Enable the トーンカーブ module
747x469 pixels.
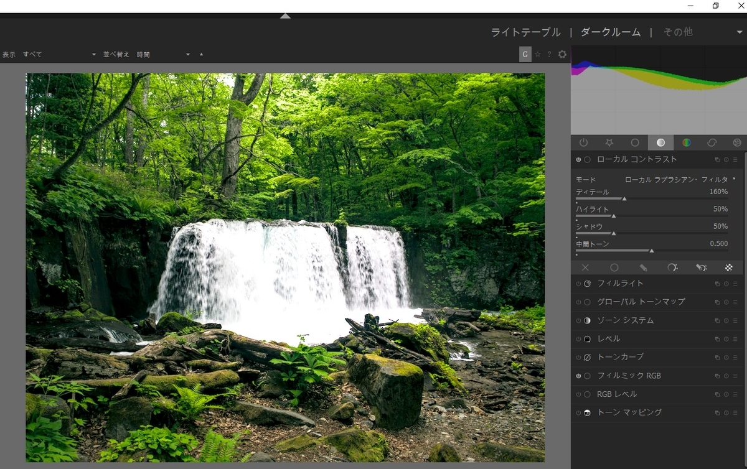(x=578, y=357)
